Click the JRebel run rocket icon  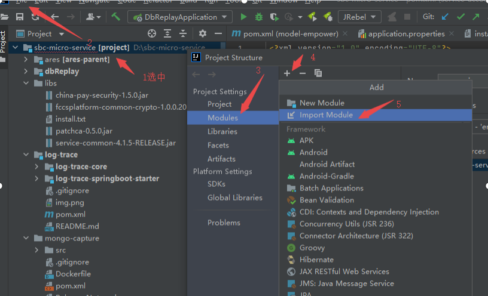(x=312, y=17)
